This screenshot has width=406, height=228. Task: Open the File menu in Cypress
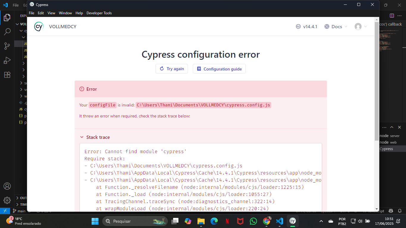32,13
